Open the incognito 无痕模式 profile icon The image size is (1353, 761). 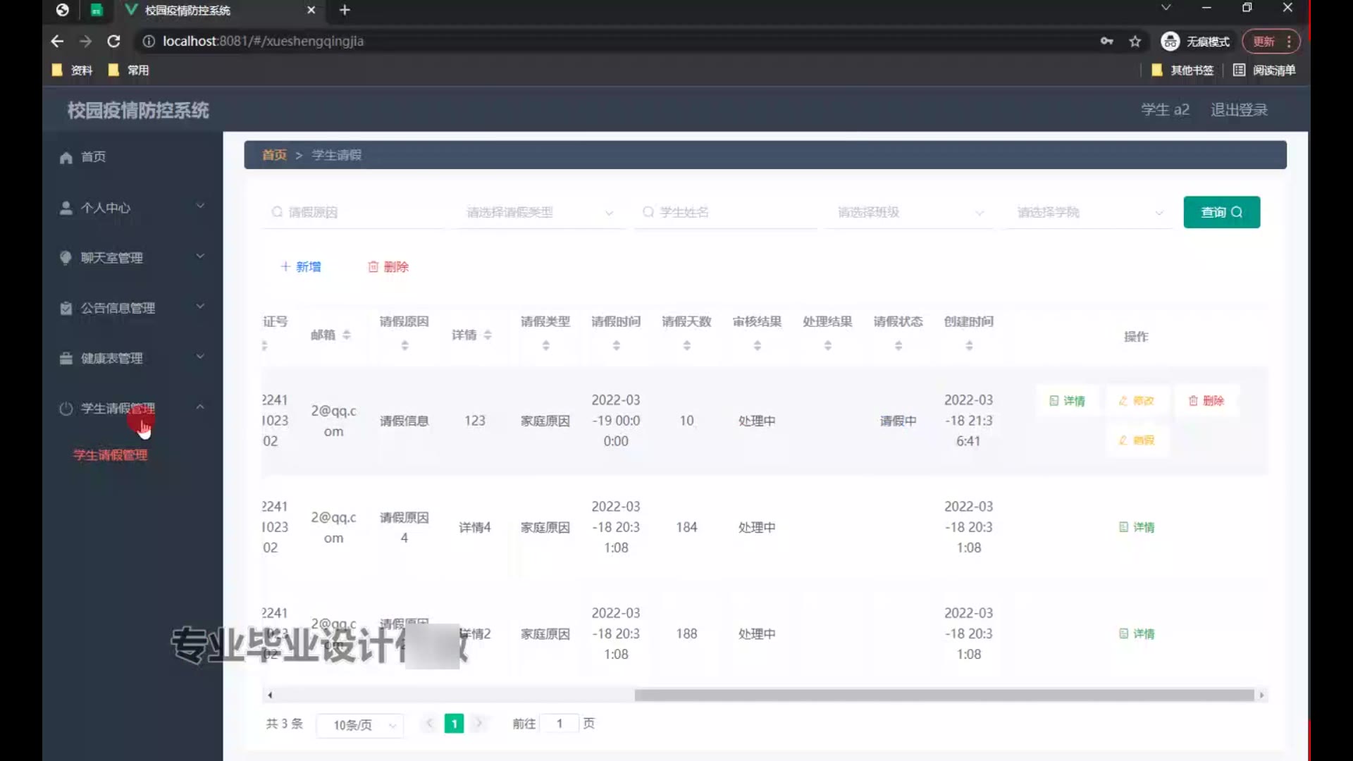pos(1170,42)
